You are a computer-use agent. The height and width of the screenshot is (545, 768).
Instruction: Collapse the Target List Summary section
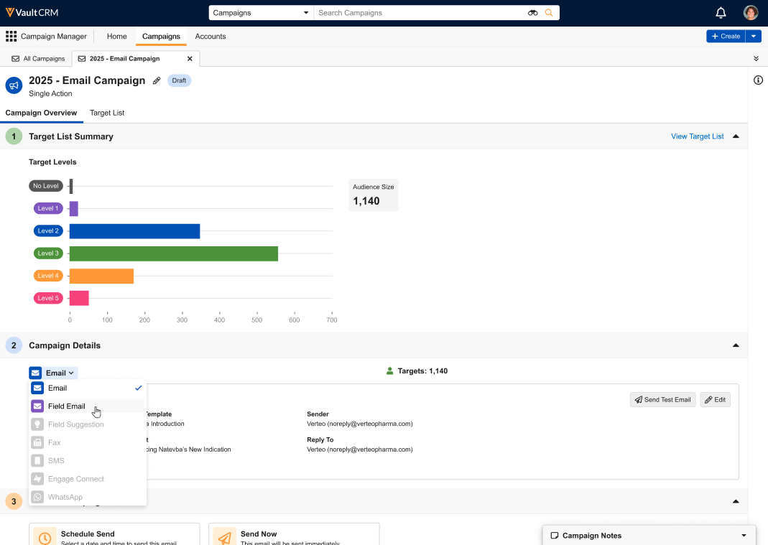point(735,136)
